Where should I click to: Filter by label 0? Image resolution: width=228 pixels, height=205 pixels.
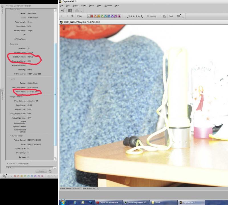(x=88, y=16)
